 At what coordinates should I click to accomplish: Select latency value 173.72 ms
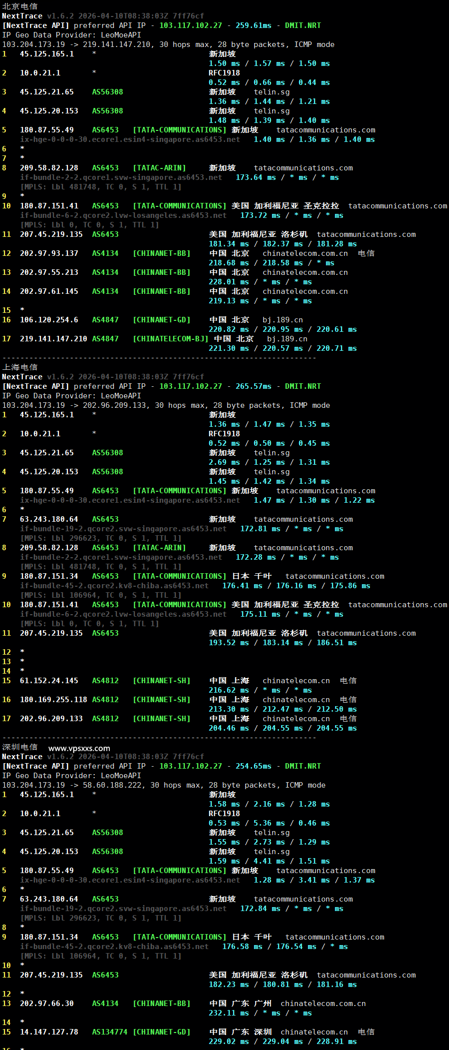[x=260, y=215]
